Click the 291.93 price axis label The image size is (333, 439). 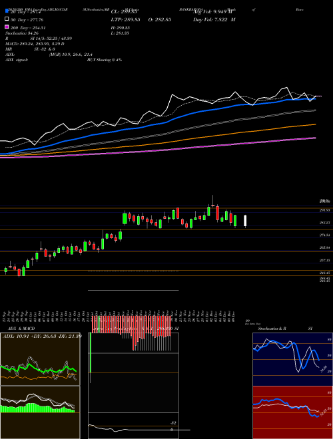324,210
